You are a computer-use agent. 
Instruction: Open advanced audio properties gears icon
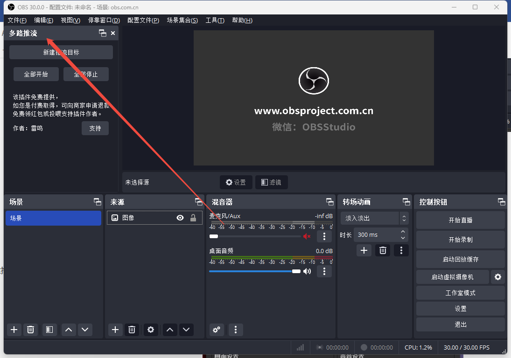[217, 330]
